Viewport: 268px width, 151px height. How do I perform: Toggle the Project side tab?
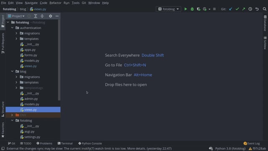3,21
